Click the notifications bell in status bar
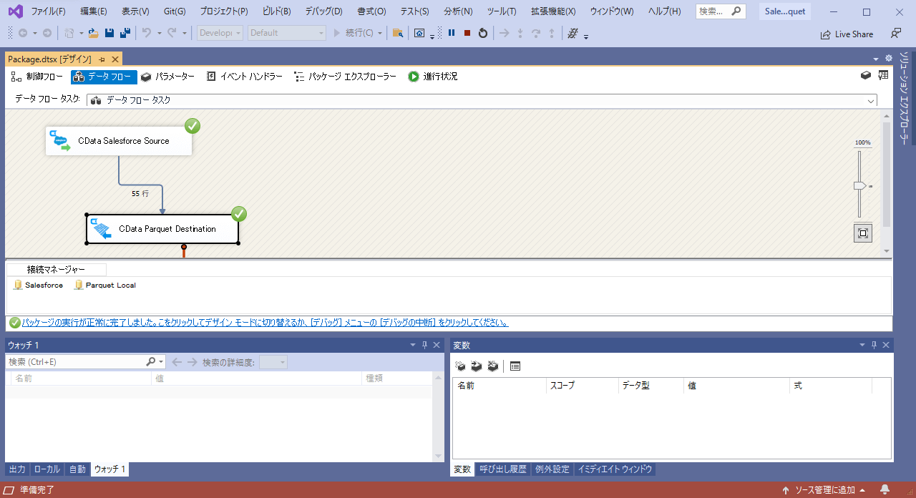916x498 pixels. [x=885, y=490]
